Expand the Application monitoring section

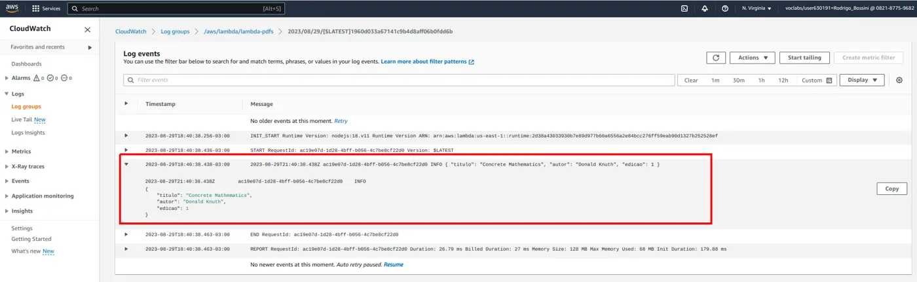(7, 196)
